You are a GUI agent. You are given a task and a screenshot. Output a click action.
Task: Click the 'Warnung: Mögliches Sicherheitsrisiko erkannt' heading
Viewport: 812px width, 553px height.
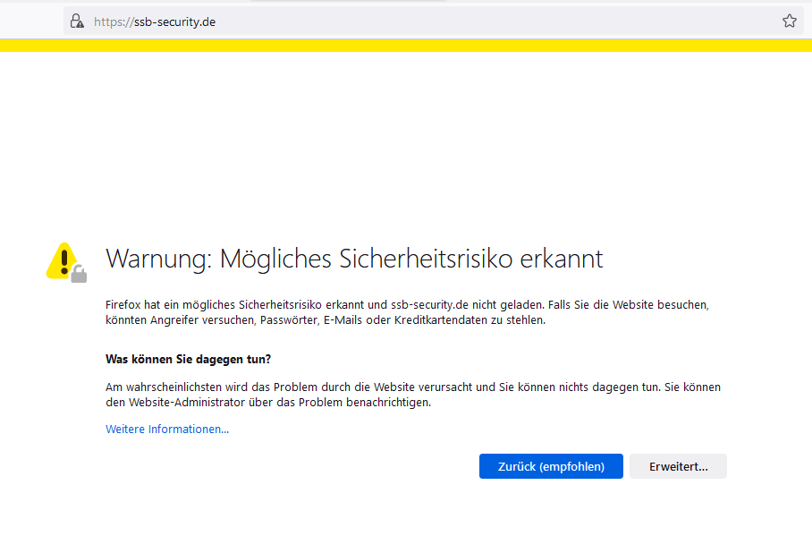(354, 259)
